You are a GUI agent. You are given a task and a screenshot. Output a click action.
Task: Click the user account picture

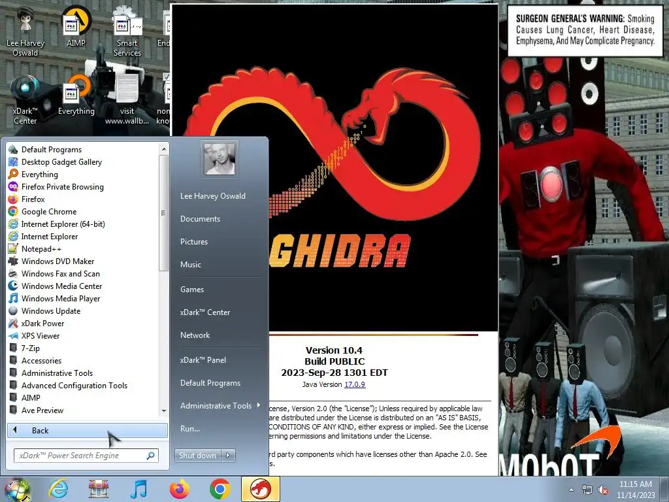[x=220, y=159]
